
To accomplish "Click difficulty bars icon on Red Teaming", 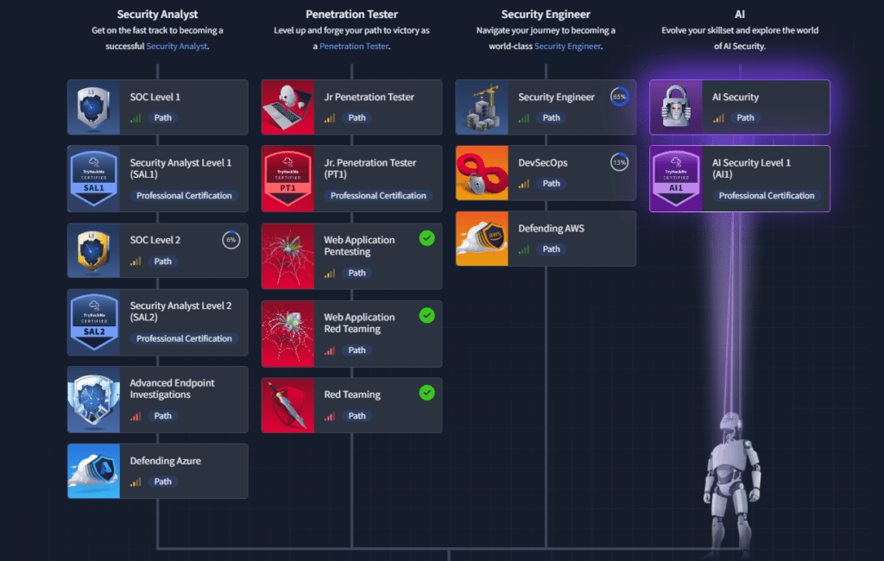I will coord(329,416).
